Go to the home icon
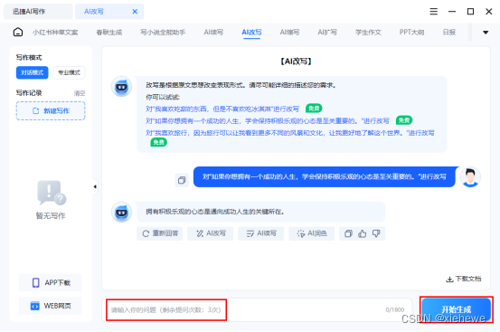500x332 pixels. tap(18, 32)
